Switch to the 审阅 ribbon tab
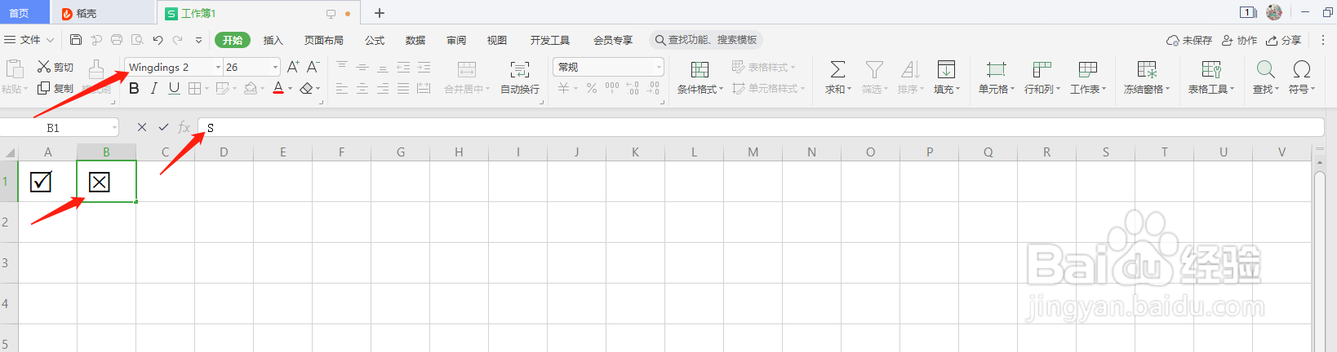1337x352 pixels. pyautogui.click(x=456, y=40)
